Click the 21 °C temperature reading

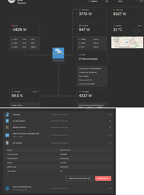point(117,30)
